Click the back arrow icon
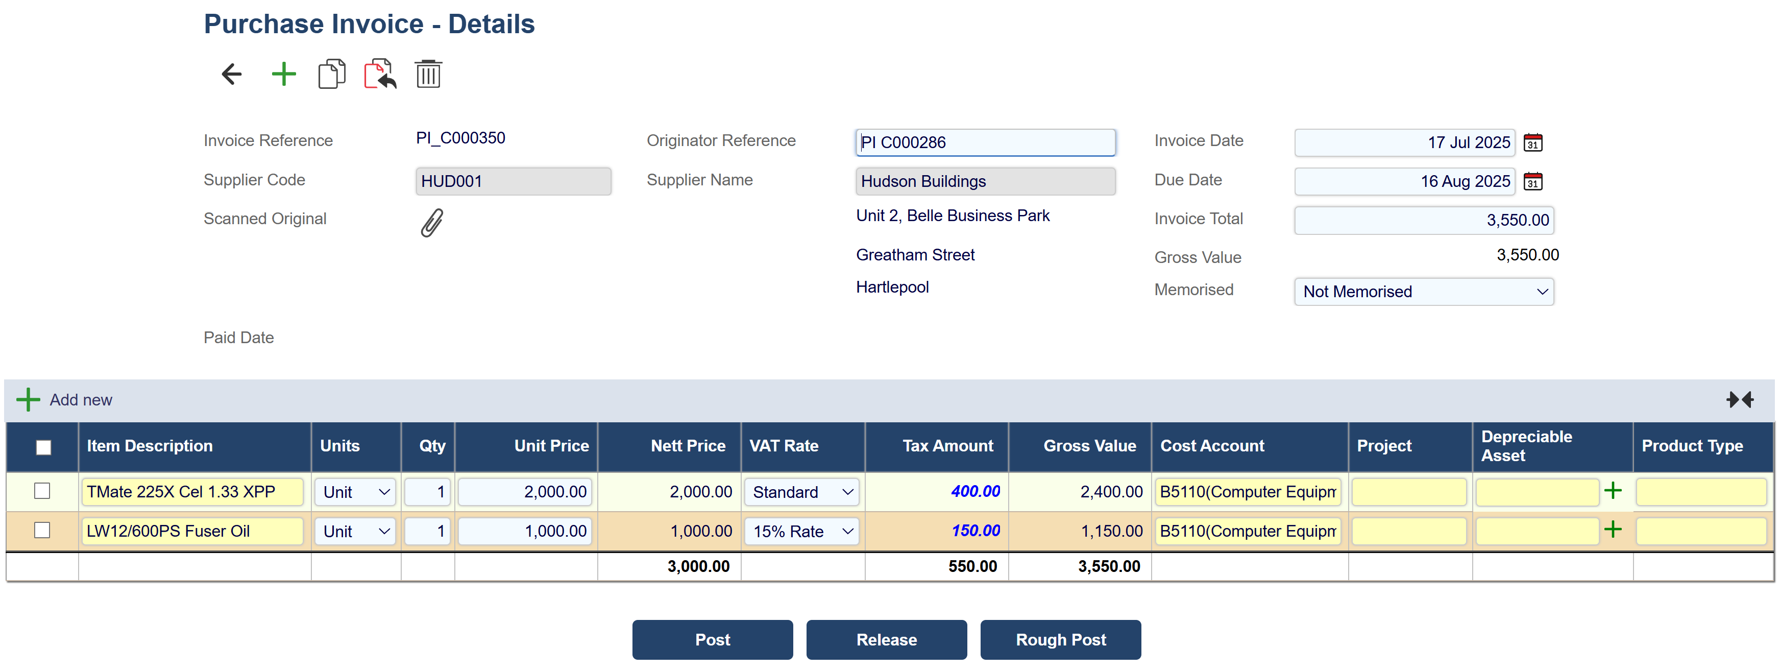1780x671 pixels. (x=231, y=74)
